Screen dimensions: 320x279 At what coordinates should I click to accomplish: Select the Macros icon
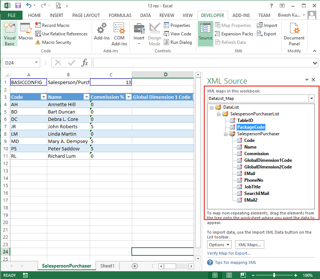(25, 33)
